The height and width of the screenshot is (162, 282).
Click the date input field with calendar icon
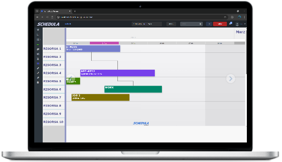pos(191,24)
